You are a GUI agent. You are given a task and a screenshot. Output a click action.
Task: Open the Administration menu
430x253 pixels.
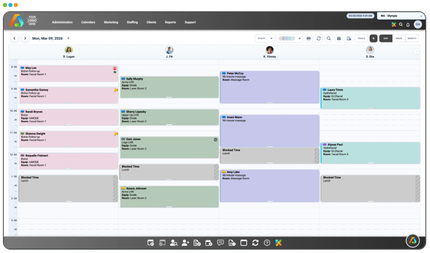[62, 23]
